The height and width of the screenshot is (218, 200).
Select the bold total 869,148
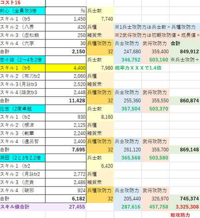click(185, 150)
